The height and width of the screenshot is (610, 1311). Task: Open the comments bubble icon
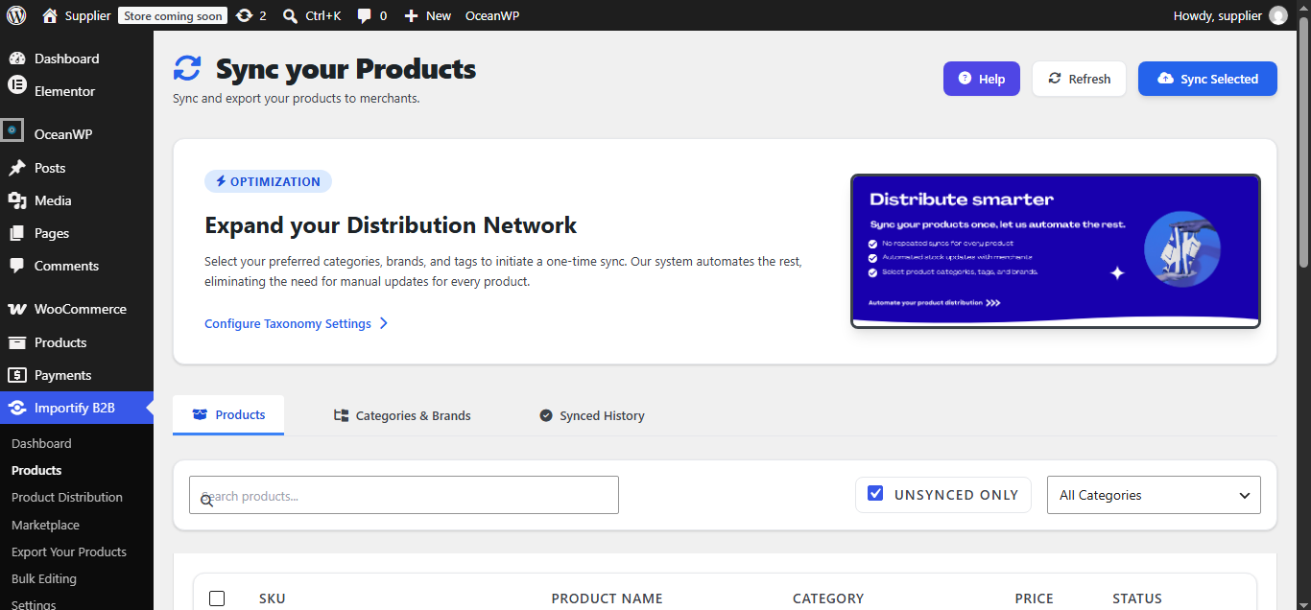365,15
